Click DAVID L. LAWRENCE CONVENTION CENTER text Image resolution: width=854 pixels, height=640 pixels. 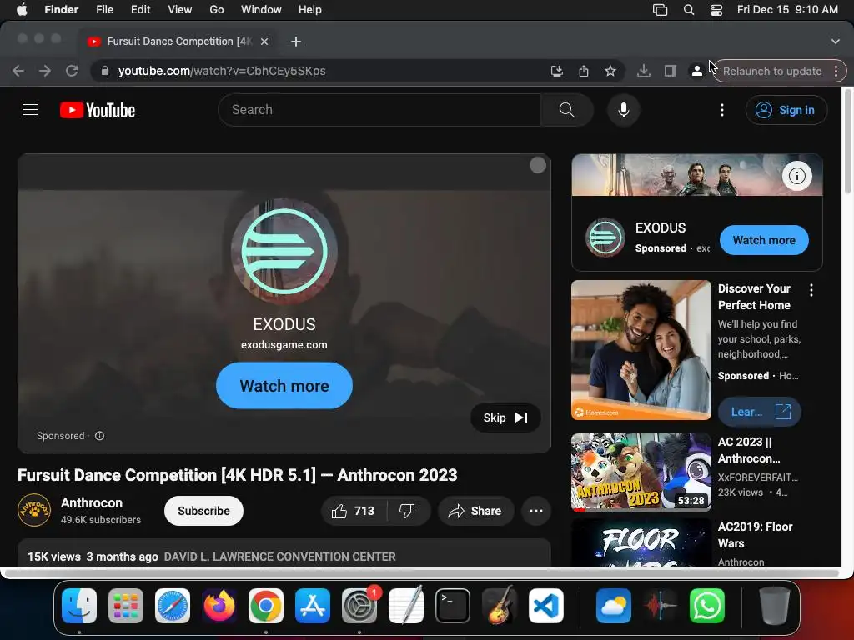pyautogui.click(x=280, y=557)
